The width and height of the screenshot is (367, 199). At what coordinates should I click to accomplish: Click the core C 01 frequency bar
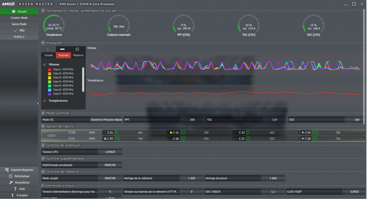(140, 133)
